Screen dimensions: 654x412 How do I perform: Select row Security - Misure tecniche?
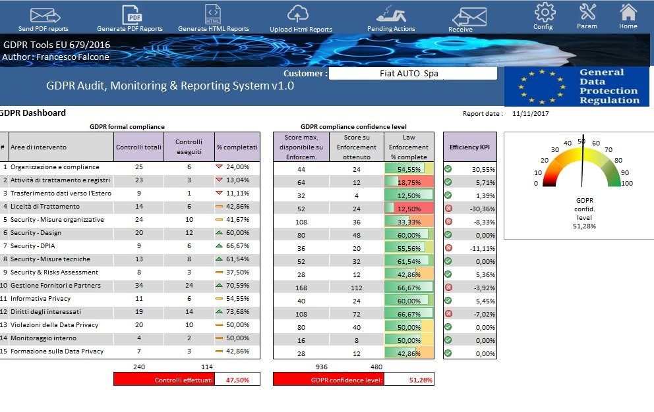[130, 259]
